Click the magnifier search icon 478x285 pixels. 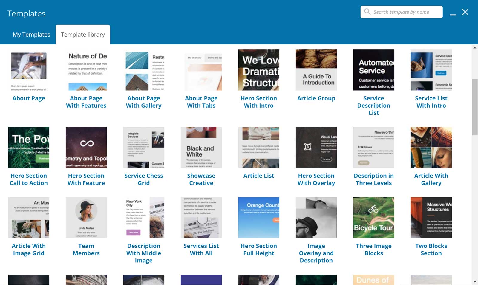coord(367,12)
